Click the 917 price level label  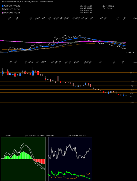tap(132, 73)
